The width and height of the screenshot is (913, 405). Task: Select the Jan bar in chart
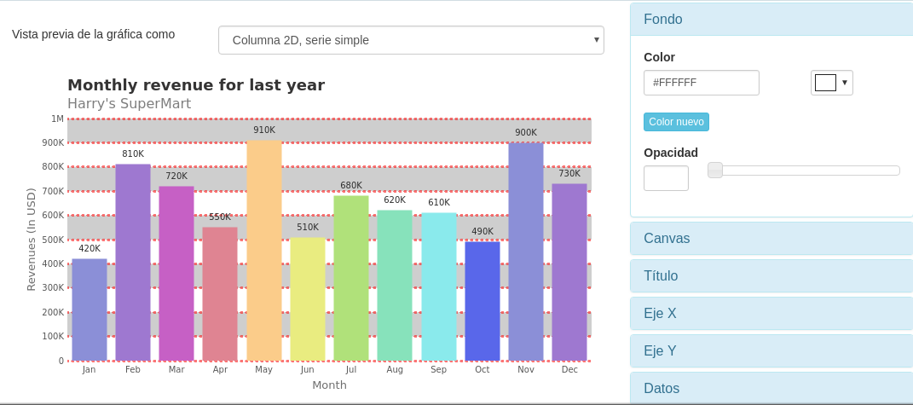[x=90, y=310]
